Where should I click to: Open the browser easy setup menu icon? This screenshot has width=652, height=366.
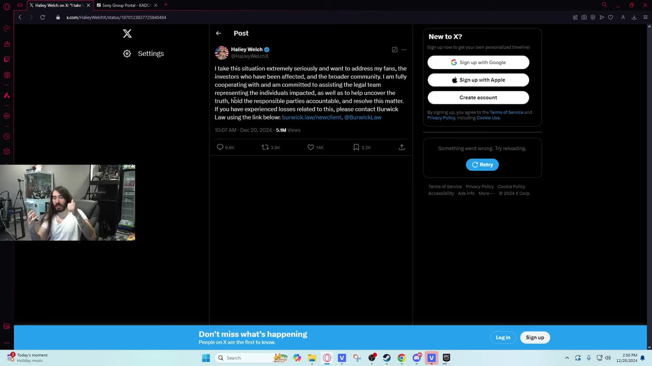click(645, 17)
